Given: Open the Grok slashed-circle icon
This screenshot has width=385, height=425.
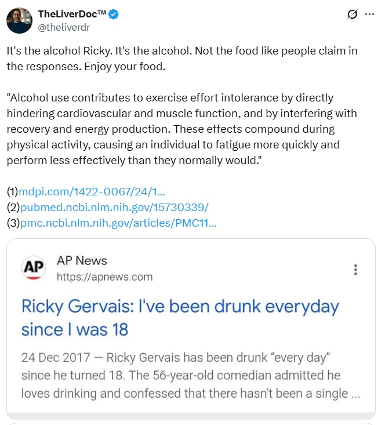Looking at the screenshot, I should [x=351, y=14].
